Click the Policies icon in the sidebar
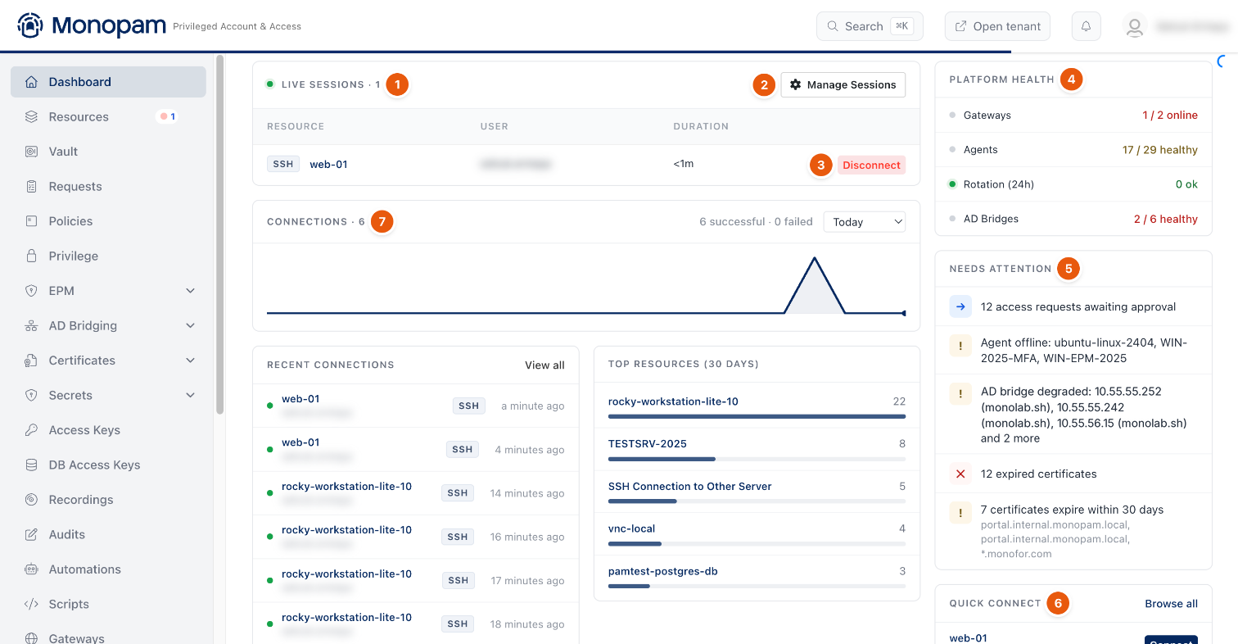The height and width of the screenshot is (644, 1238). click(x=32, y=221)
